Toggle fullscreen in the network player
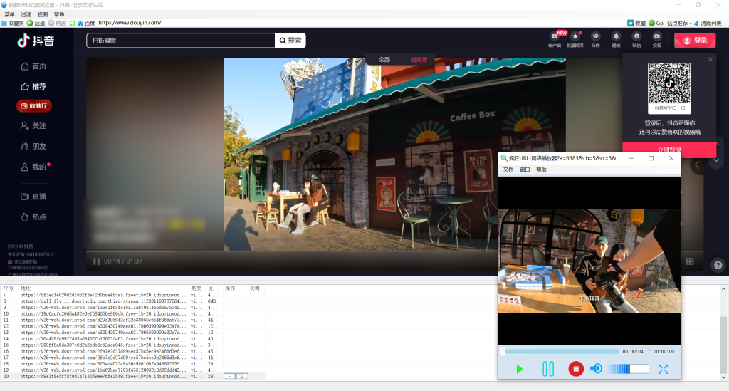Screen dimensions: 729x391 pyautogui.click(x=664, y=369)
